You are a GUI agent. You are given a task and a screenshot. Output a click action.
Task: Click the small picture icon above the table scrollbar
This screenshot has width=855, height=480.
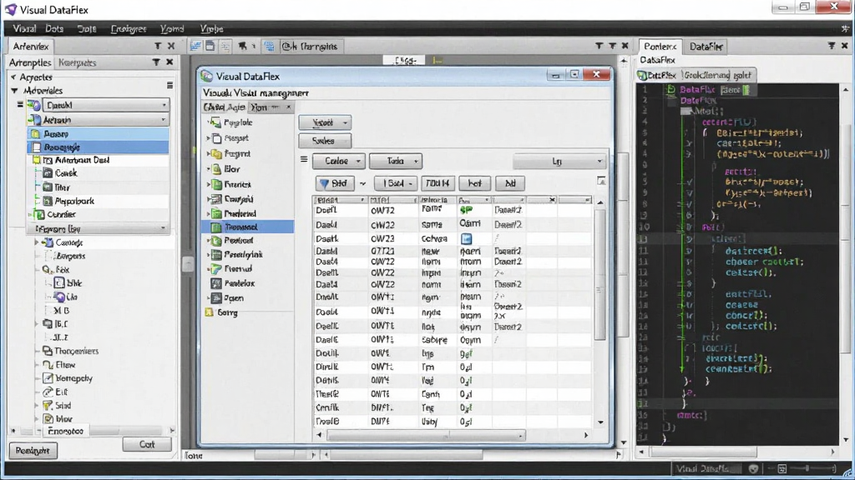[601, 181]
